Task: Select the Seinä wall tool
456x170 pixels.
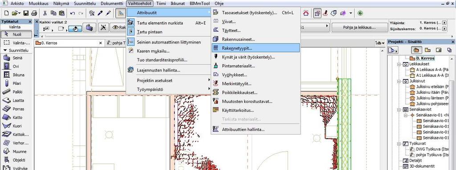Action: pos(15,58)
